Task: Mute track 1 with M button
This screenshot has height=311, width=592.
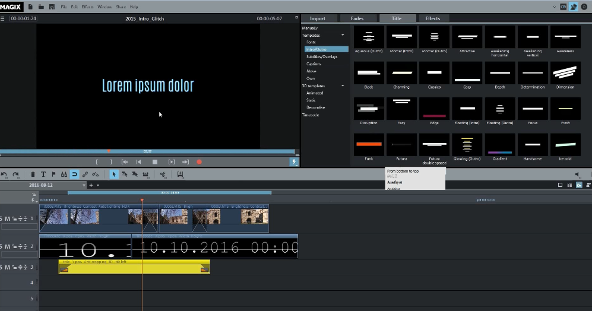Action: 8,219
